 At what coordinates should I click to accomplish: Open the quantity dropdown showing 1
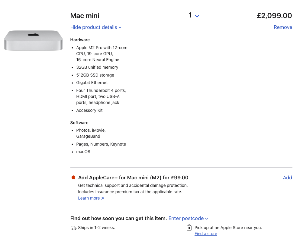coord(194,16)
